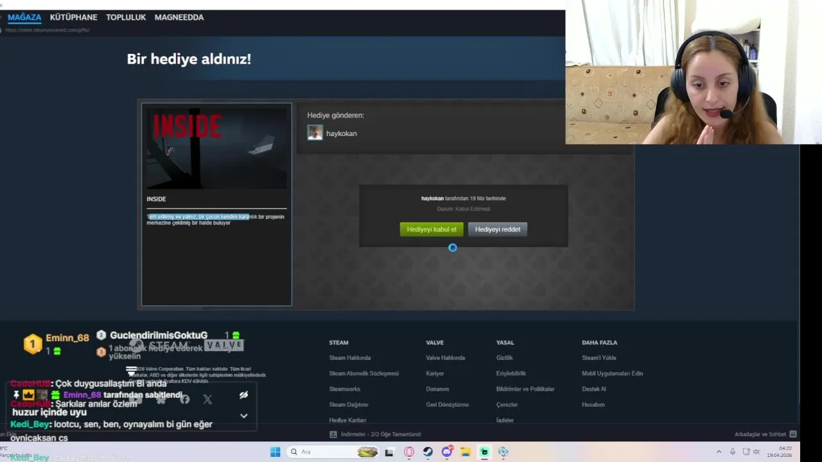Click the downloads icon in Steam's status bar

[333, 434]
